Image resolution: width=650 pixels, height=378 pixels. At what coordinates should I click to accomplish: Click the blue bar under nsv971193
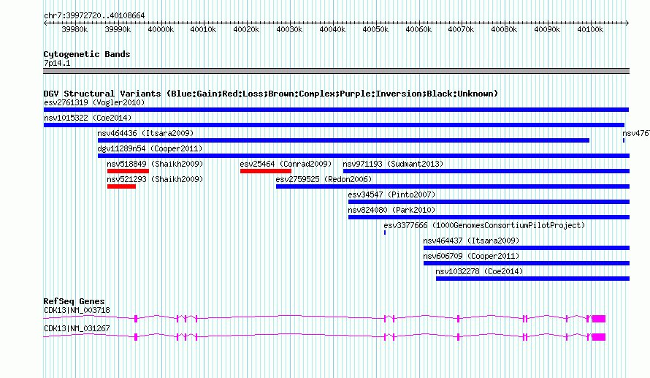coord(486,171)
